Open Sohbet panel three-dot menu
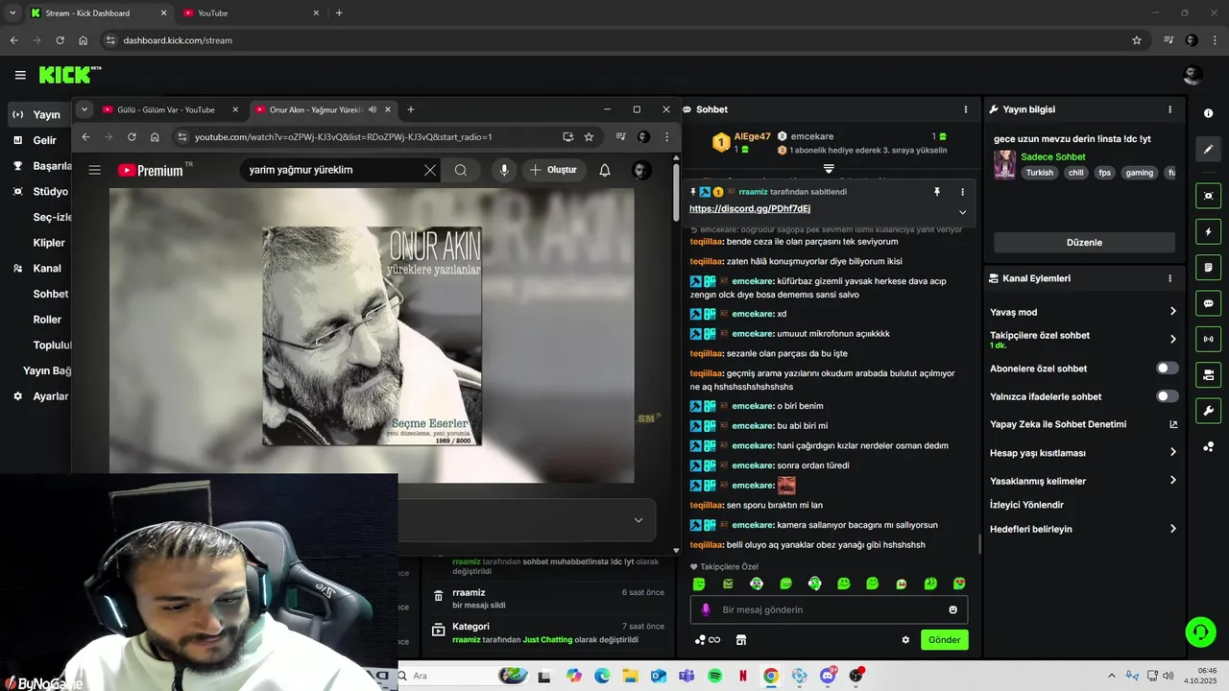The image size is (1229, 691). click(966, 109)
